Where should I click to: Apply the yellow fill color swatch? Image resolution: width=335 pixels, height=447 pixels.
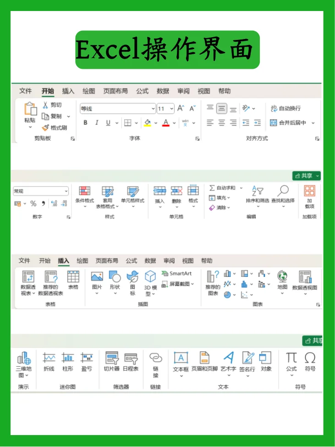[x=147, y=122]
